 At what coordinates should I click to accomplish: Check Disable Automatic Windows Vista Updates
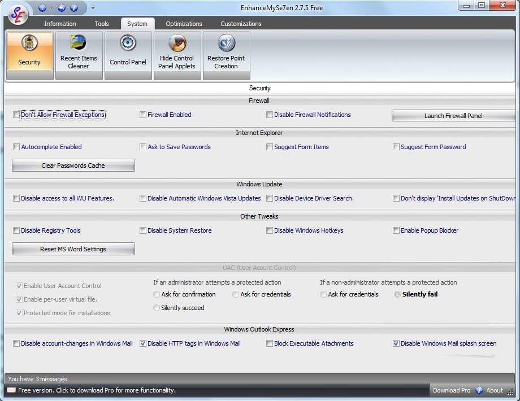pyautogui.click(x=142, y=198)
